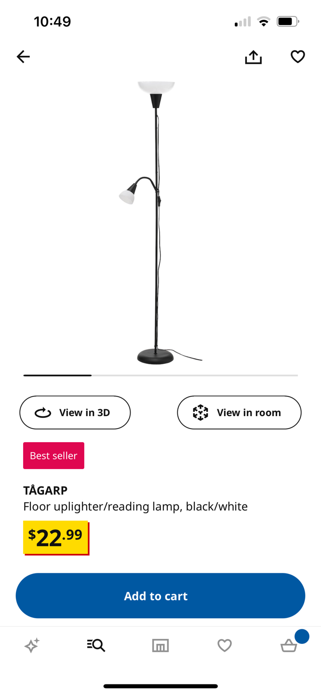This screenshot has height=695, width=321.
Task: Tap the cellular signal bars icon
Action: tap(242, 22)
